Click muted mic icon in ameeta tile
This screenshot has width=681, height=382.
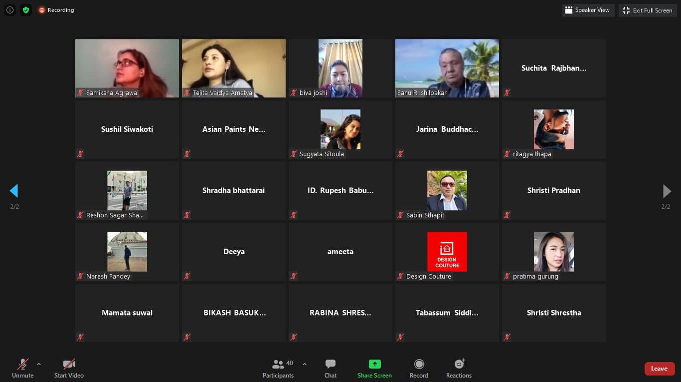(x=294, y=276)
